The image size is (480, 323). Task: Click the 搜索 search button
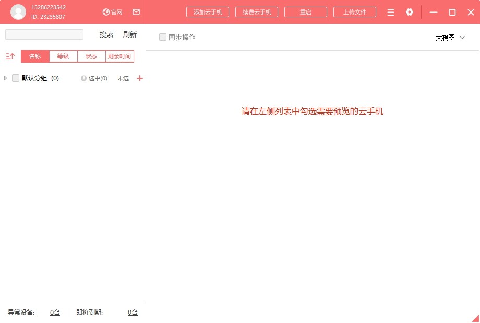pos(106,34)
